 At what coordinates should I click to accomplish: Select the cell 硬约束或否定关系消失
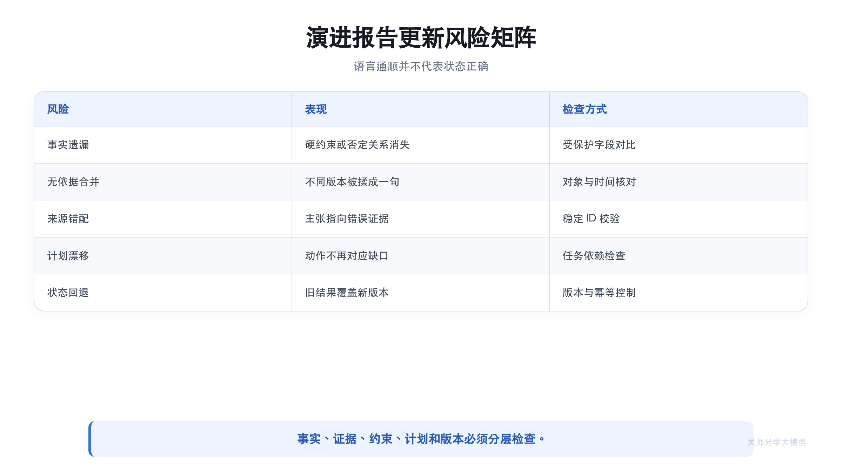click(421, 145)
